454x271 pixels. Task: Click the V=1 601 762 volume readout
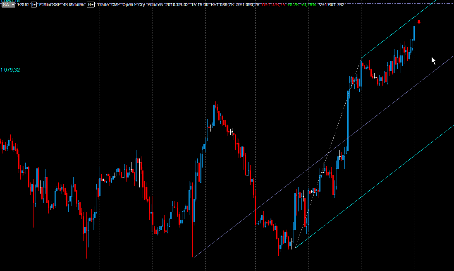click(x=332, y=5)
